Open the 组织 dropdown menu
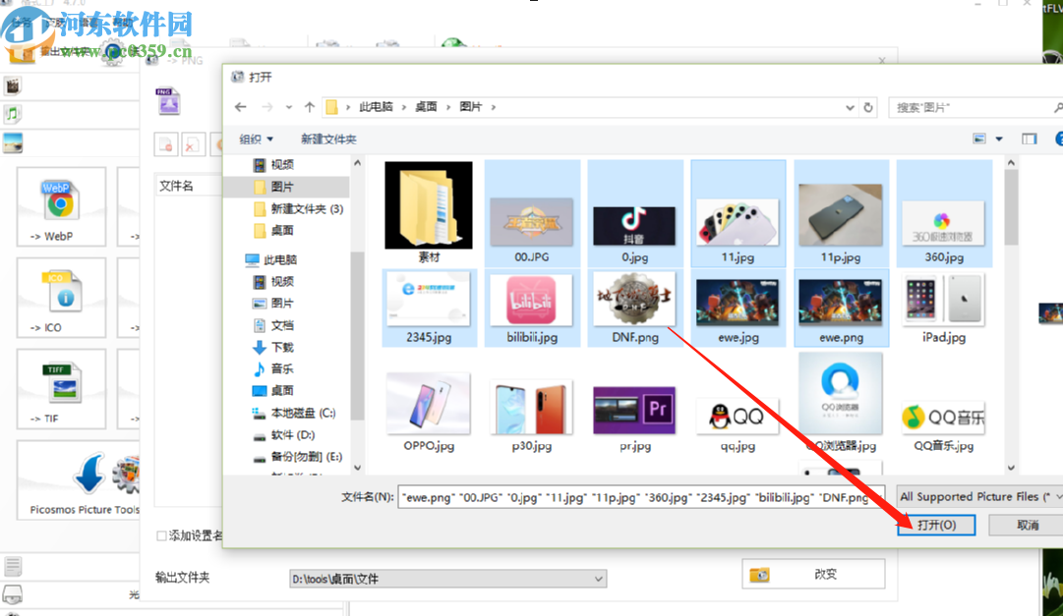 [257, 139]
